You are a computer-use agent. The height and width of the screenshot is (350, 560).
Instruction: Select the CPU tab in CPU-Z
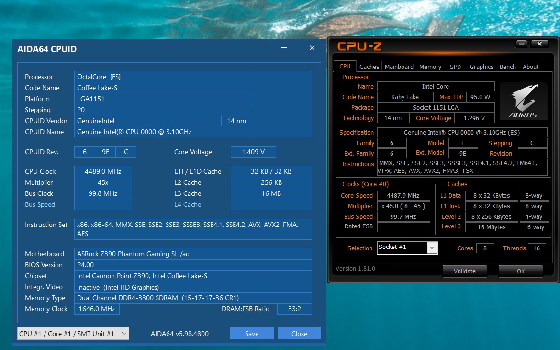[x=345, y=67]
